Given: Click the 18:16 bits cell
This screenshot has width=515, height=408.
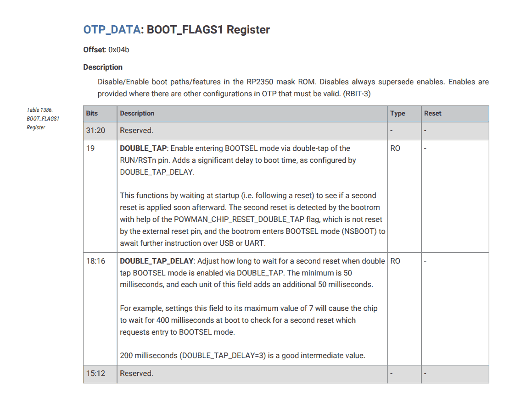Looking at the screenshot, I should [95, 261].
